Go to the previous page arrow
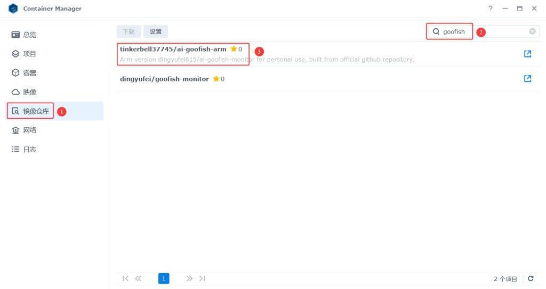546x289 pixels. point(138,278)
